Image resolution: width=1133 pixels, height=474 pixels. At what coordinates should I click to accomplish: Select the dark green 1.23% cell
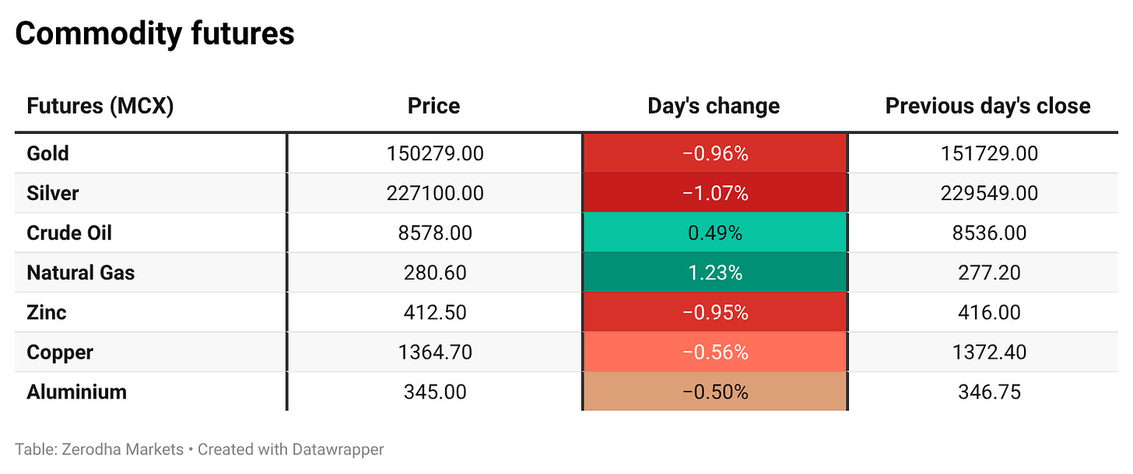(x=715, y=272)
